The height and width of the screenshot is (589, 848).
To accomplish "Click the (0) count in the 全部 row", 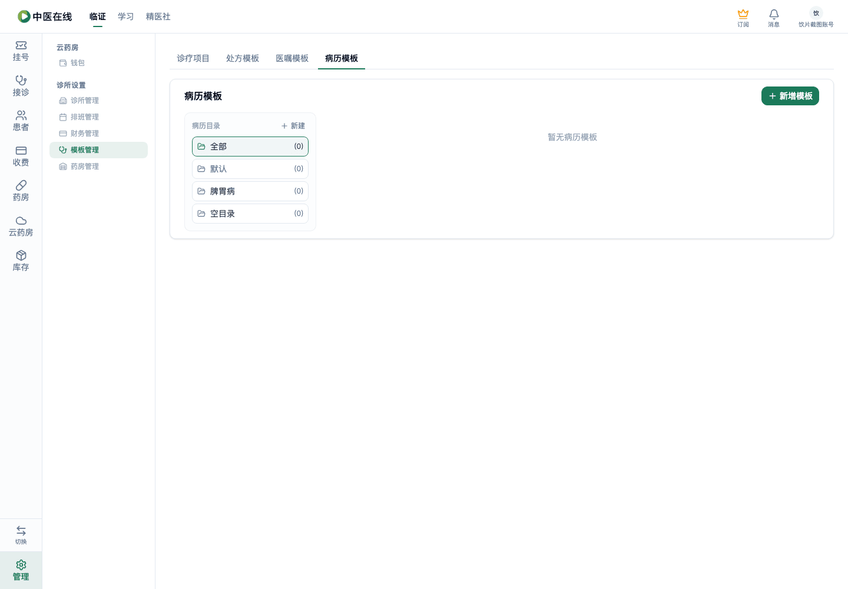I will [299, 147].
